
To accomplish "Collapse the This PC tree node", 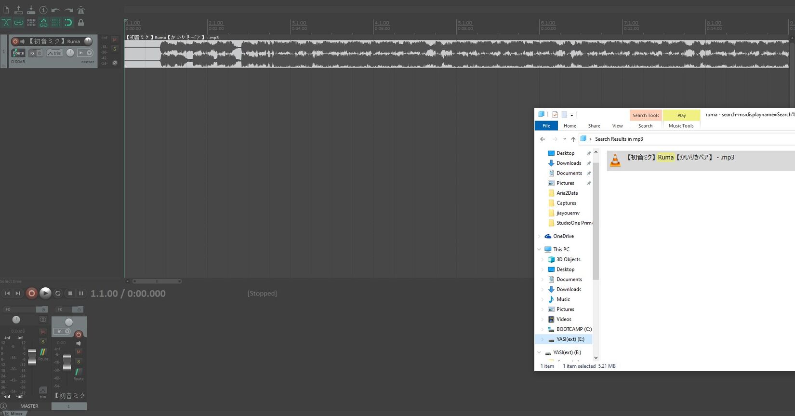I will [x=539, y=249].
